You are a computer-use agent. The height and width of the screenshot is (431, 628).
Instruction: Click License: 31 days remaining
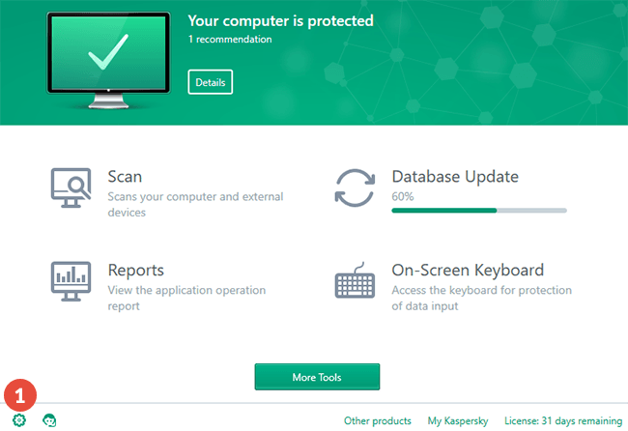click(x=563, y=421)
